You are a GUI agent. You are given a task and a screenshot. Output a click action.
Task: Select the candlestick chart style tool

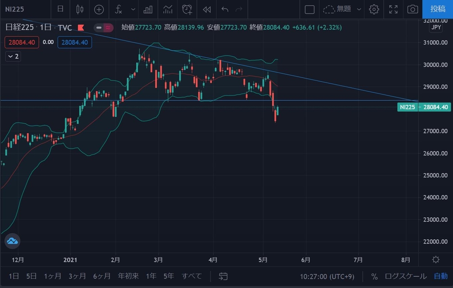point(80,9)
